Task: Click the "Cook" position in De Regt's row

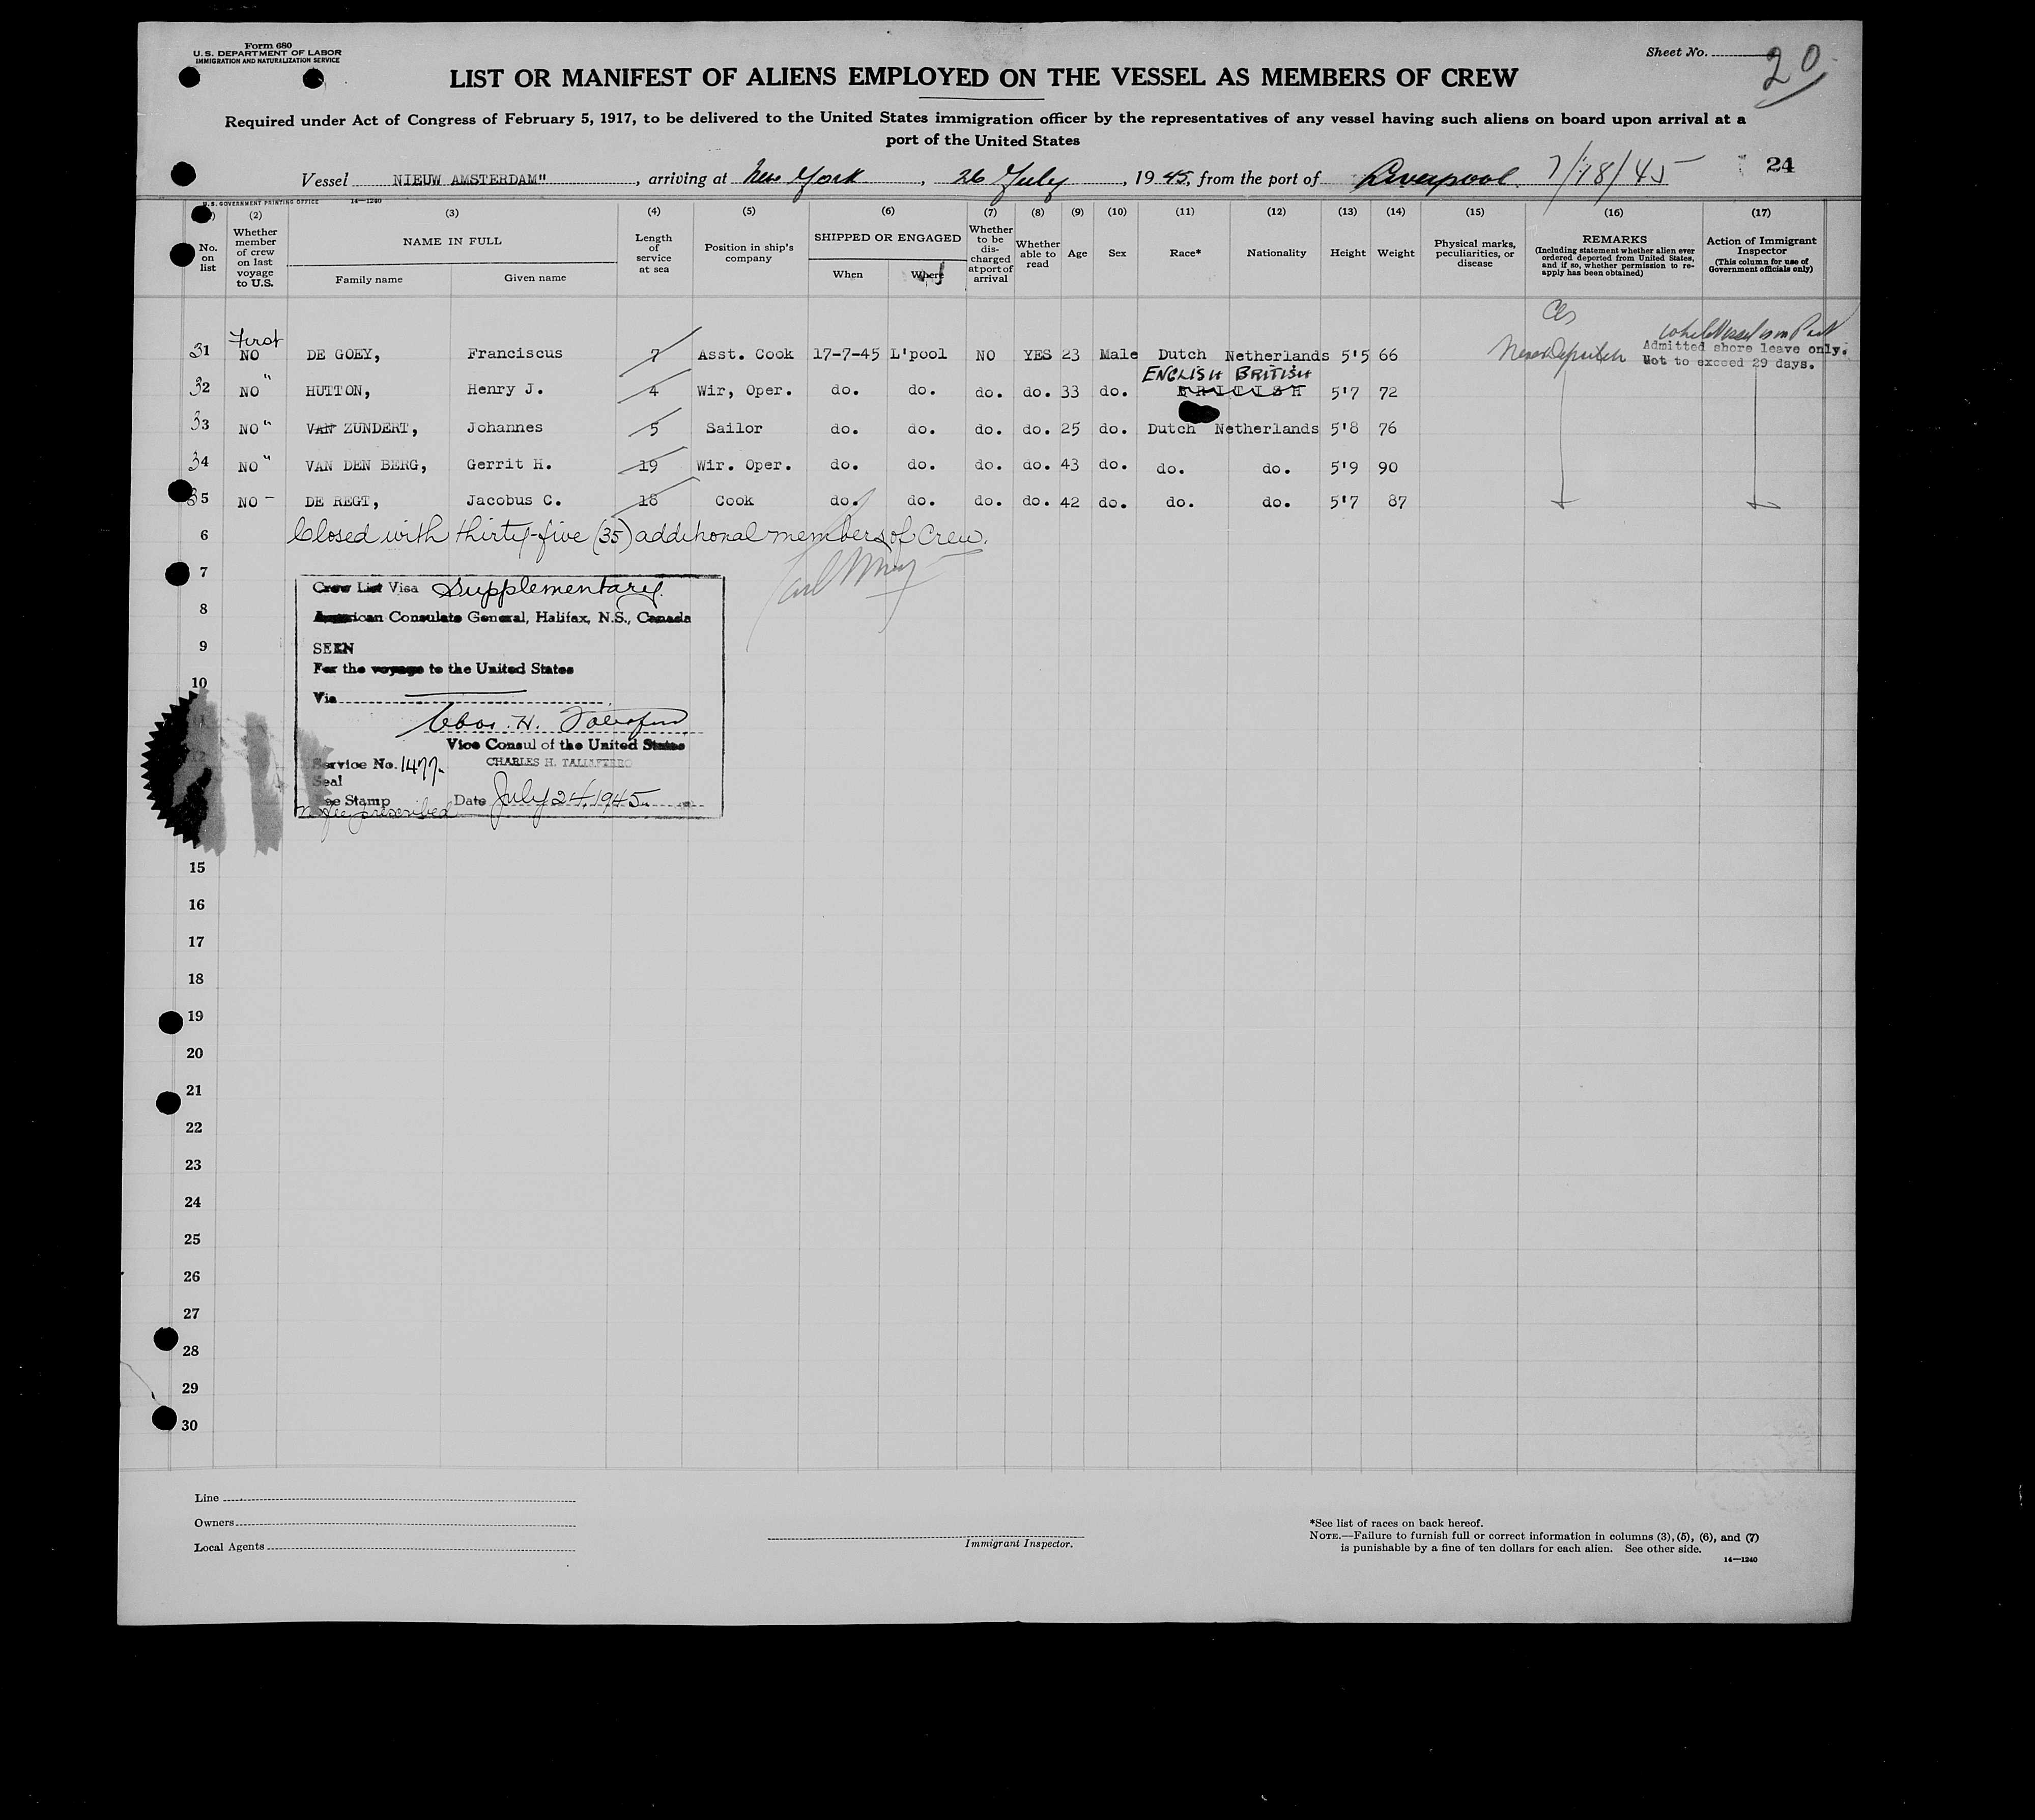Action: [734, 501]
